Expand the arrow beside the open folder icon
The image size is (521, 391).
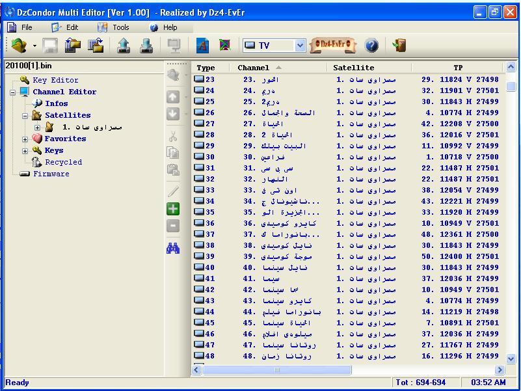click(x=34, y=46)
